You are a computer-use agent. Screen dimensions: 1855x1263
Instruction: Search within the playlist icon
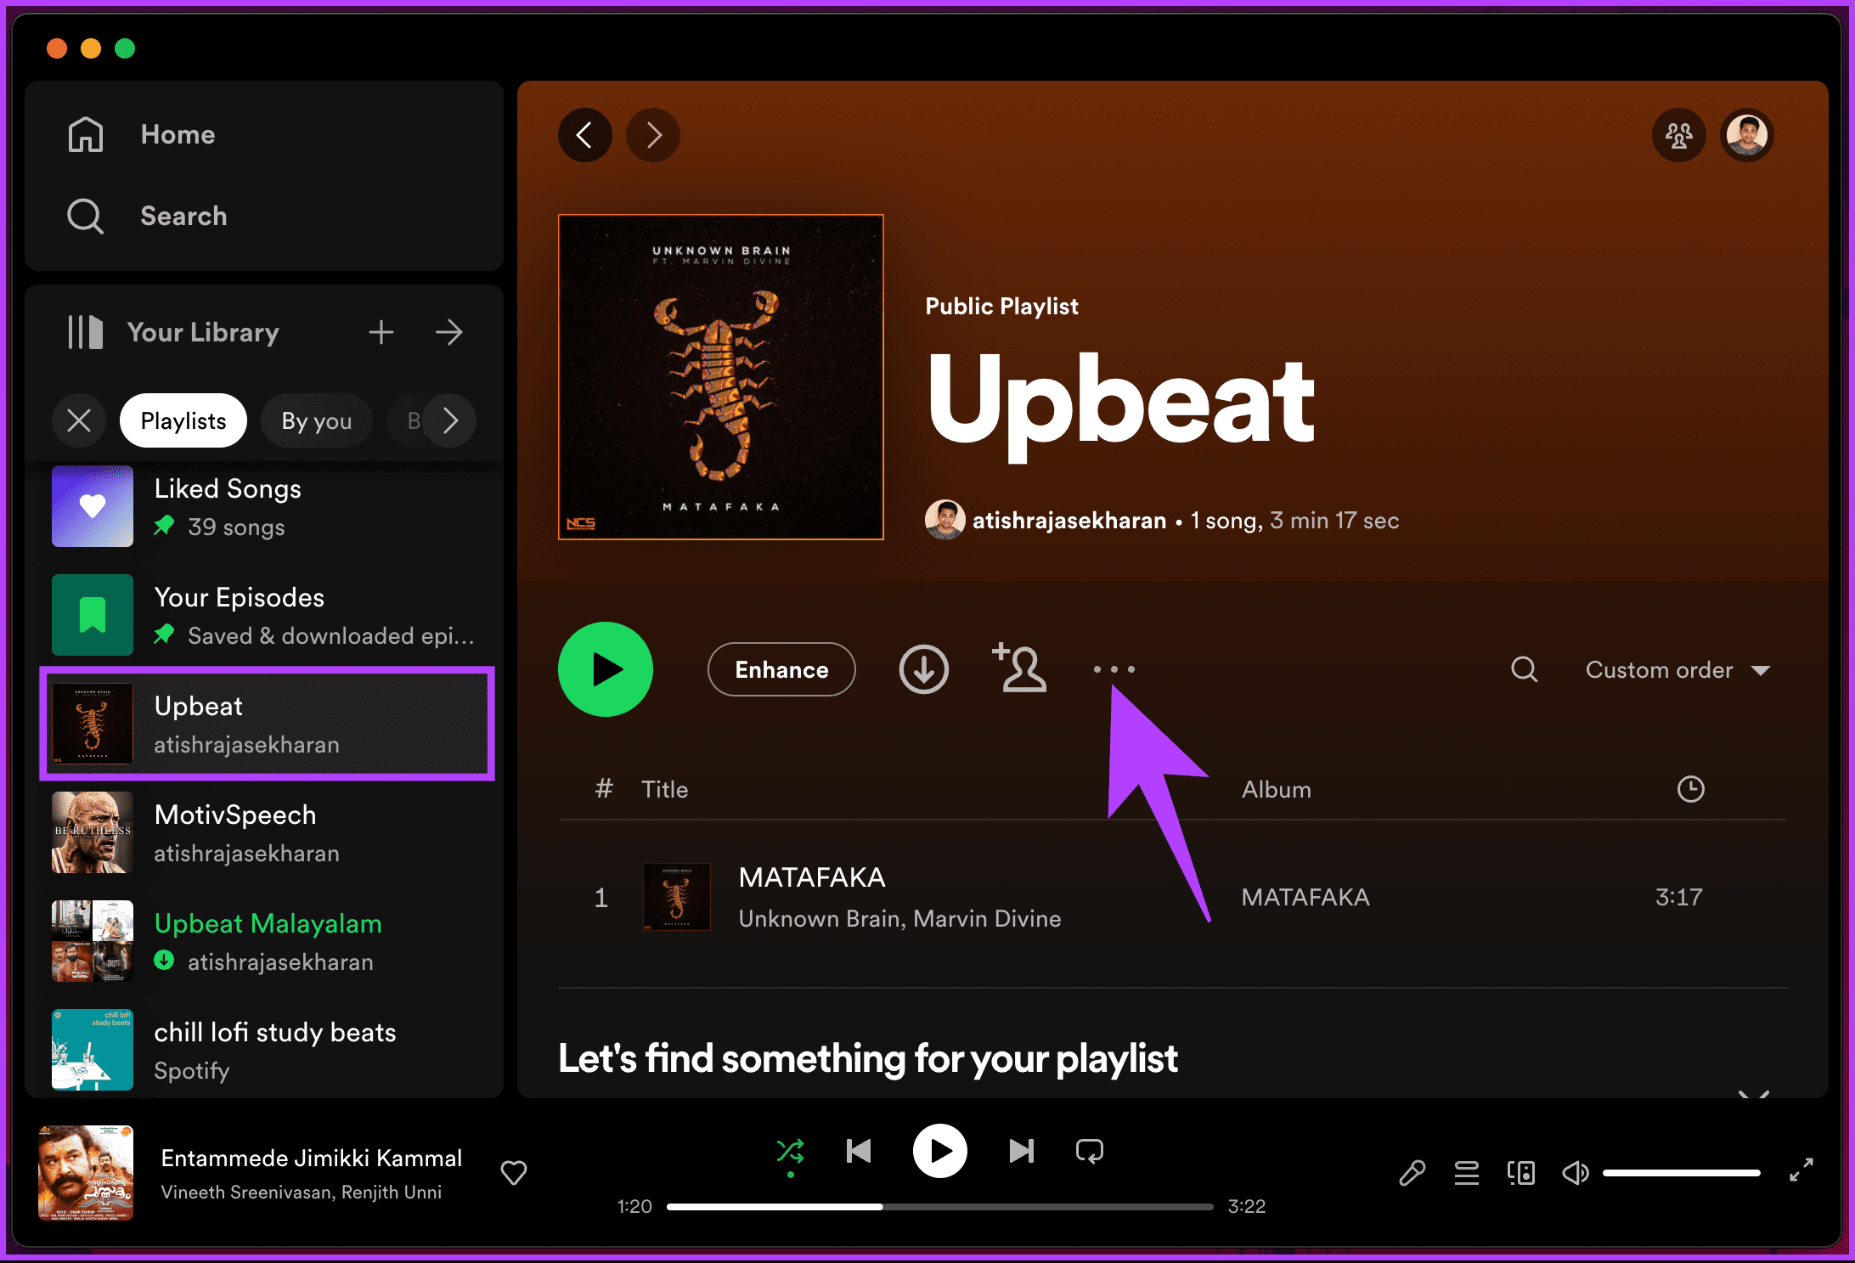click(1525, 669)
